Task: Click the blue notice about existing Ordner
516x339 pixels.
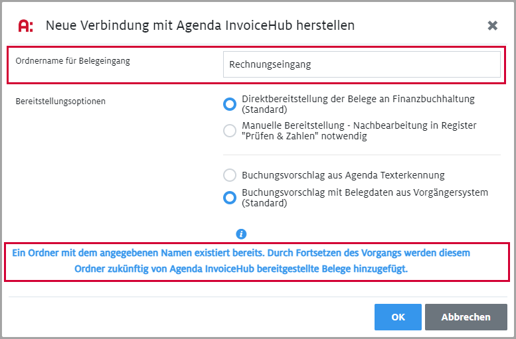Action: [241, 261]
